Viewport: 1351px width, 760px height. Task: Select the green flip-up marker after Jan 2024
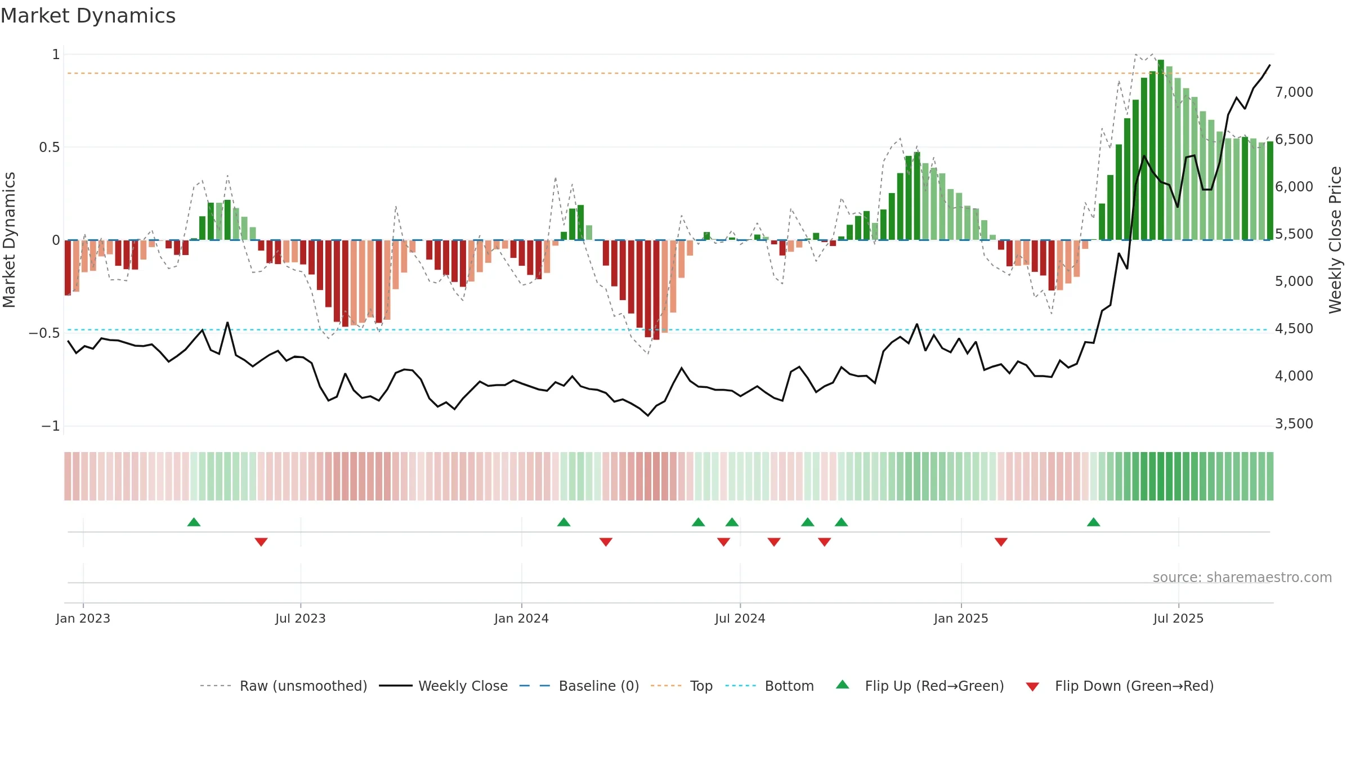pyautogui.click(x=563, y=522)
